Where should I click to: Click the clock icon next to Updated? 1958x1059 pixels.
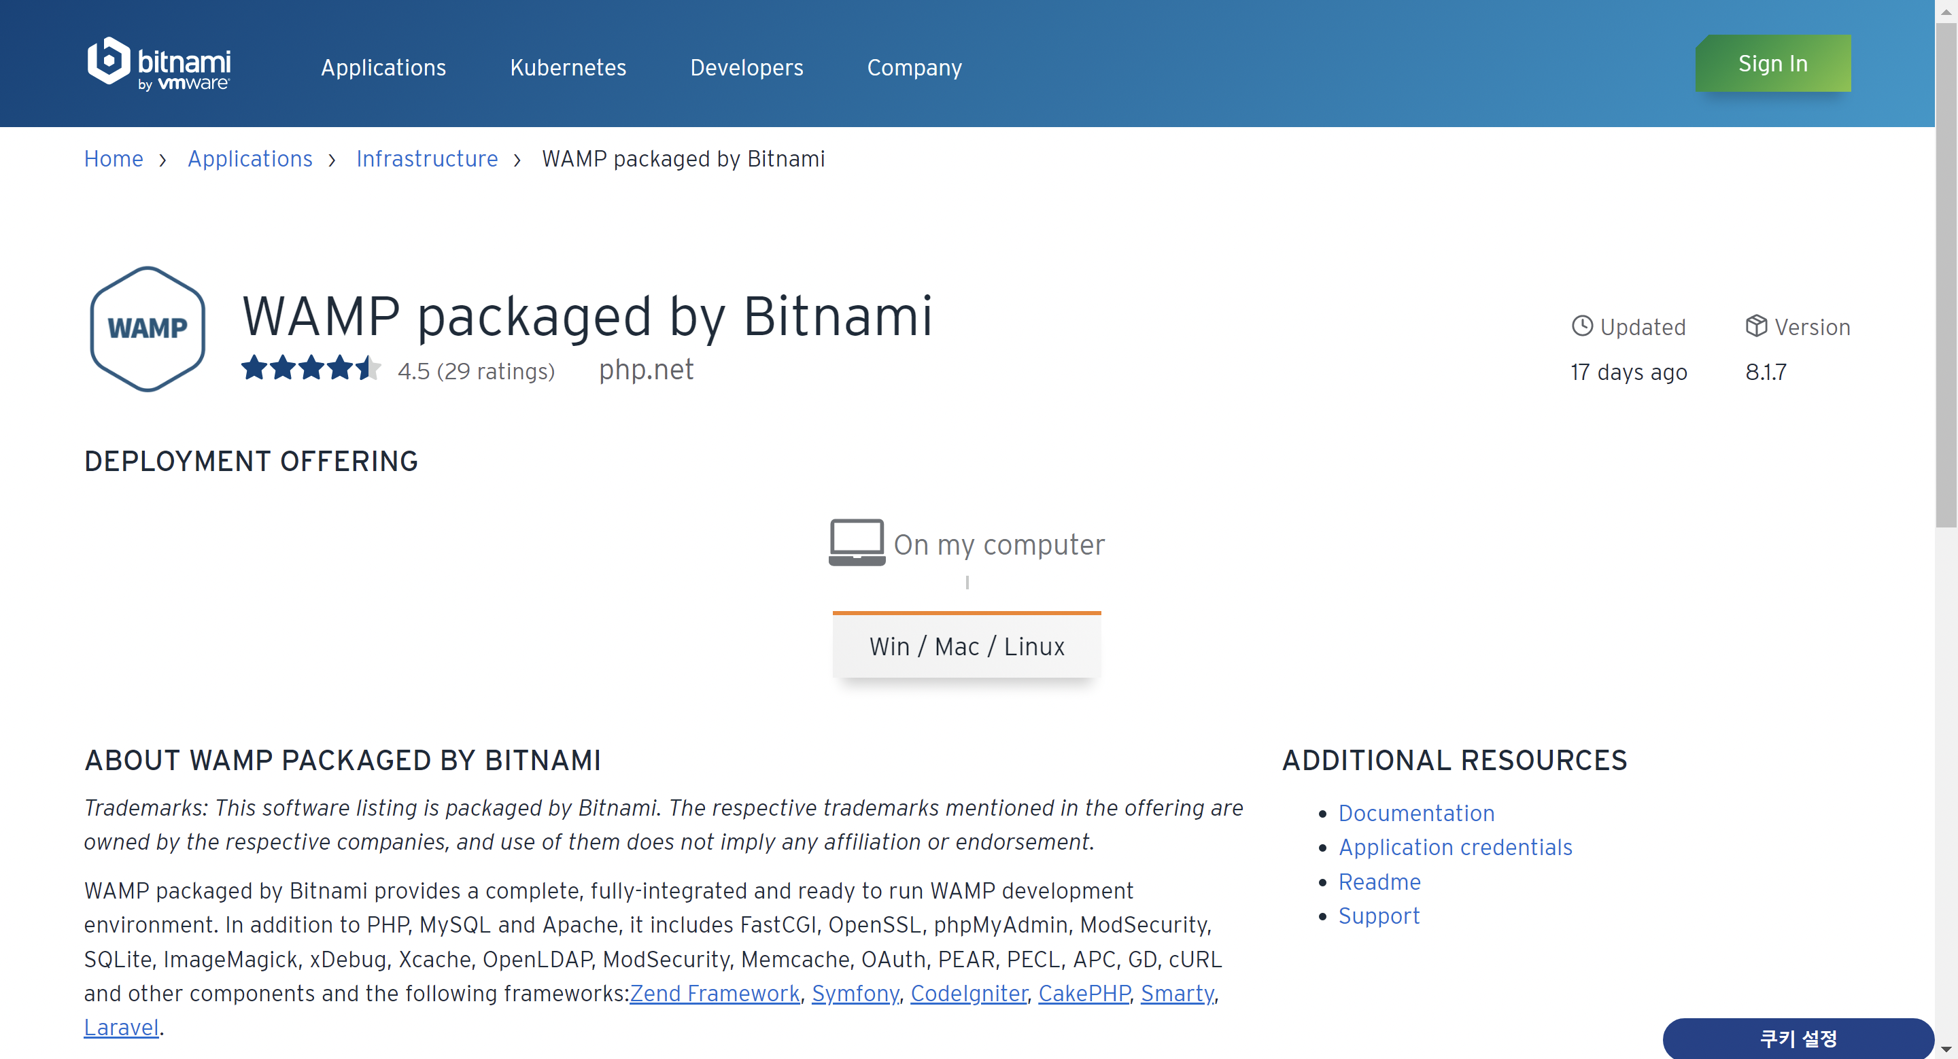[x=1582, y=326]
